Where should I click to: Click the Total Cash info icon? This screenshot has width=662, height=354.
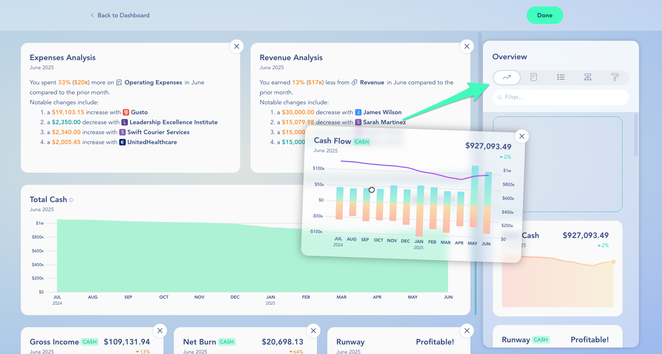click(71, 200)
